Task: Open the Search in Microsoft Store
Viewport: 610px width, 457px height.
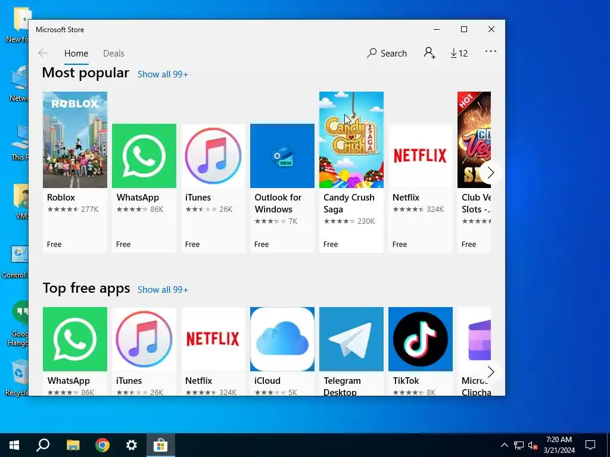Action: [387, 53]
